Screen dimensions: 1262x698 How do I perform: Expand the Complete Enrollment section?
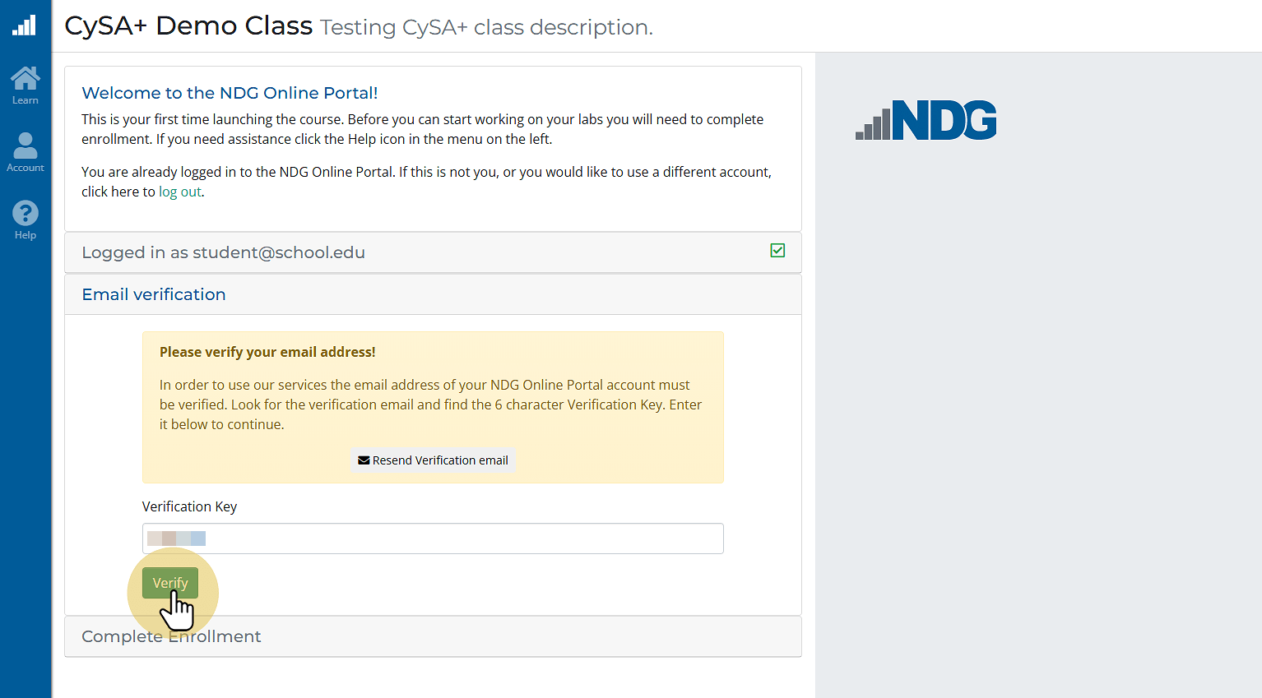[x=433, y=636]
